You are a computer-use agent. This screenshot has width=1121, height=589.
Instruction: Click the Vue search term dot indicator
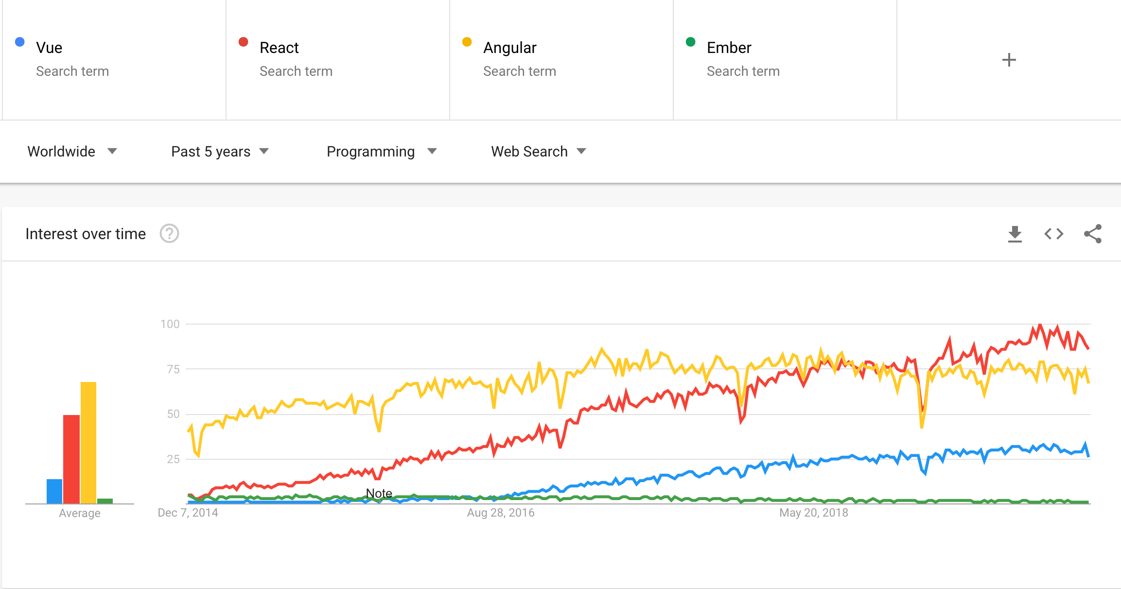tap(20, 47)
